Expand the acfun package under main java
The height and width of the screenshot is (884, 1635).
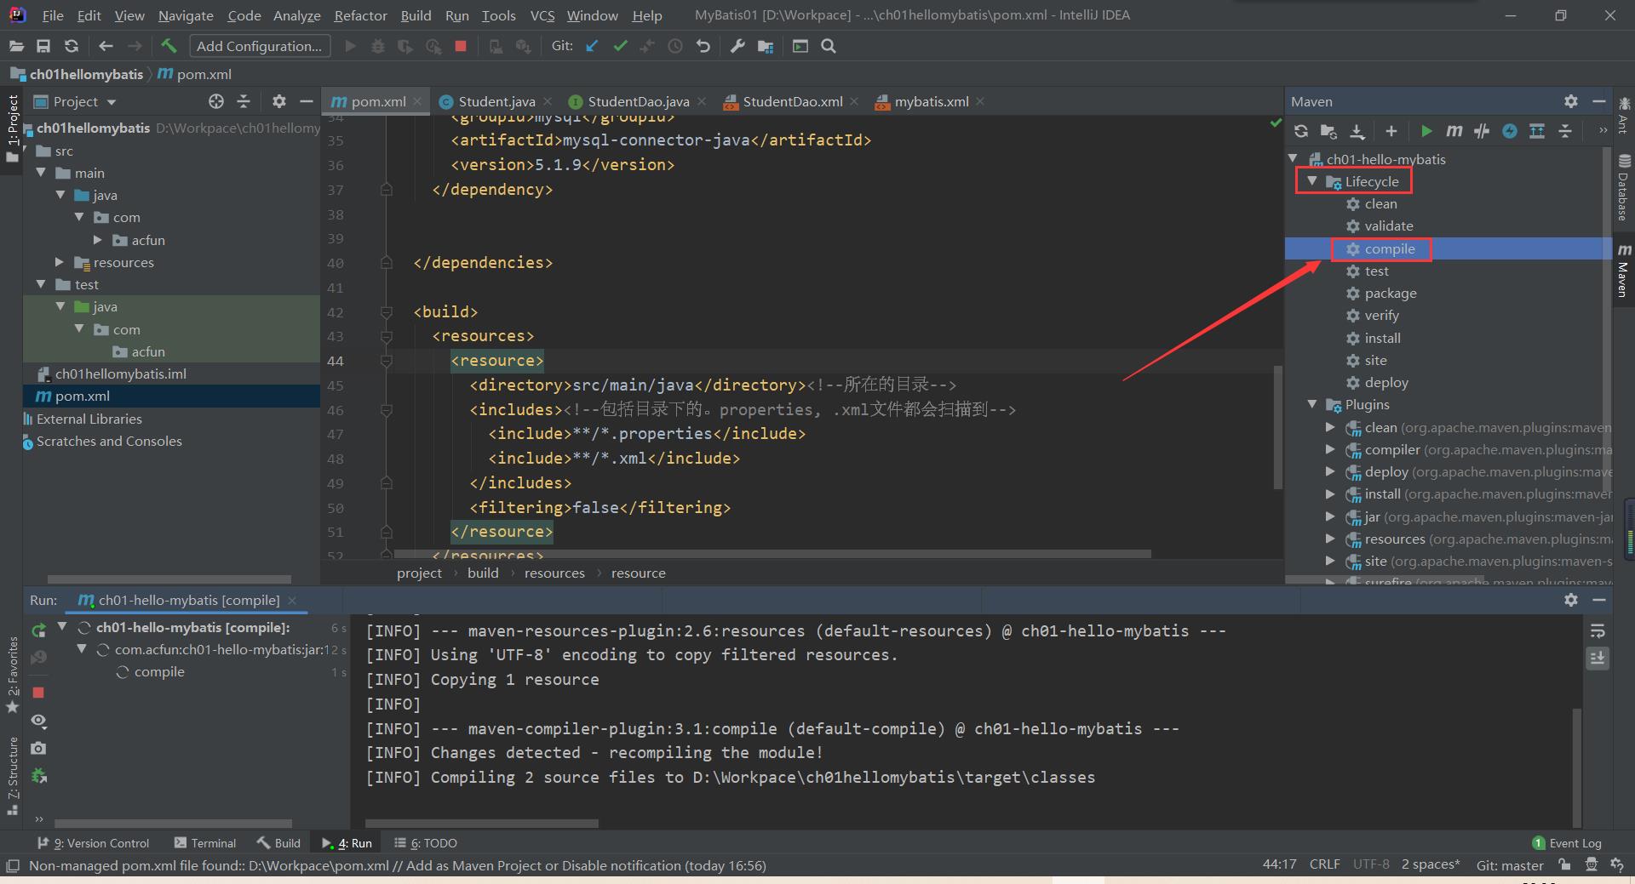point(97,240)
